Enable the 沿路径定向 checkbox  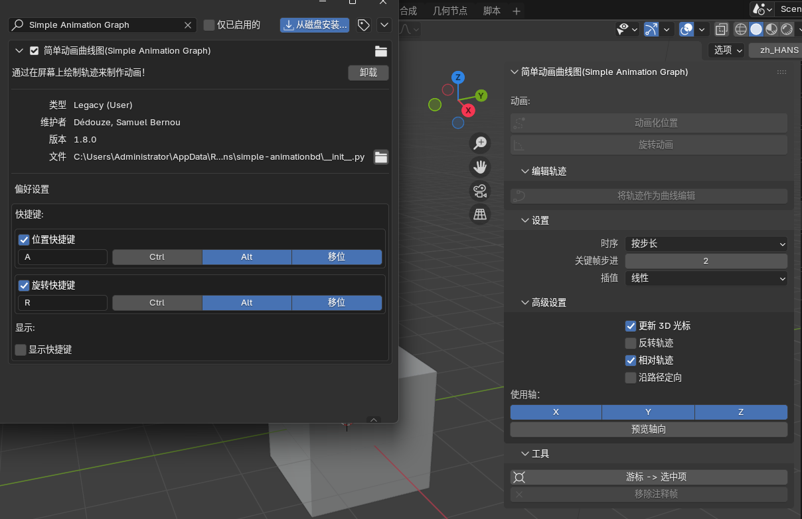coord(631,378)
